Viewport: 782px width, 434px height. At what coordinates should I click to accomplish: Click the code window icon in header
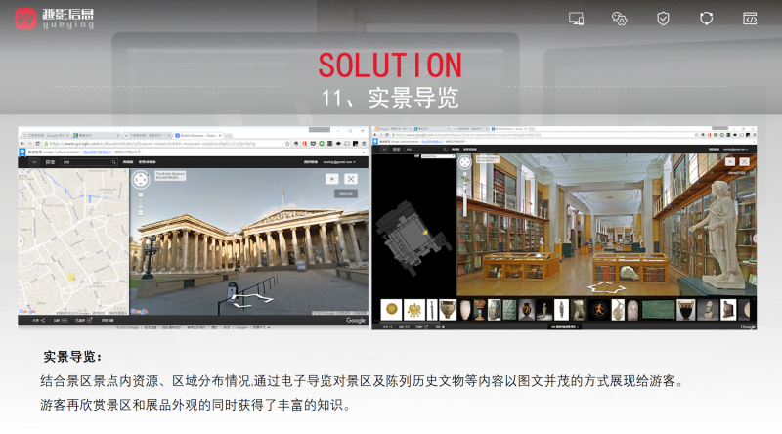point(750,19)
